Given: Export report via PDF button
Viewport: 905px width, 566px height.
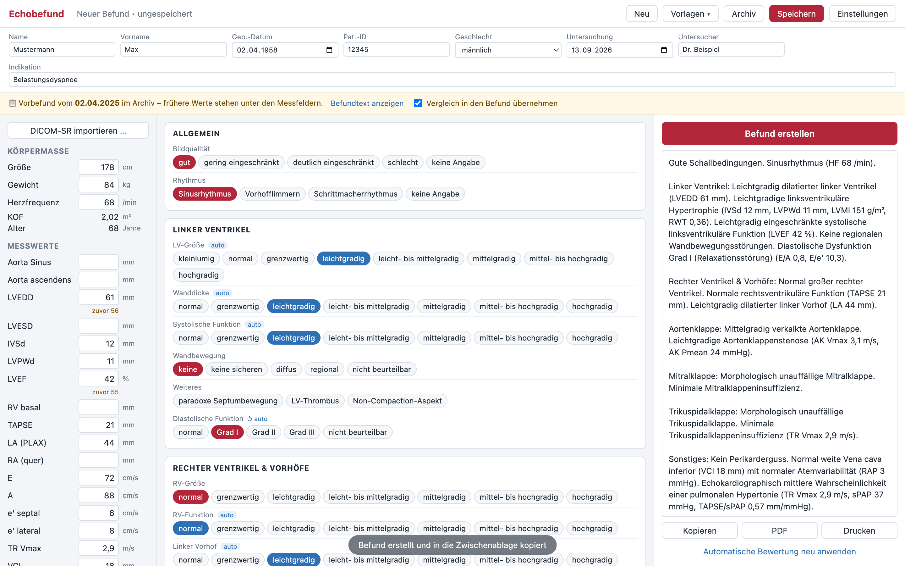Looking at the screenshot, I should (x=779, y=530).
